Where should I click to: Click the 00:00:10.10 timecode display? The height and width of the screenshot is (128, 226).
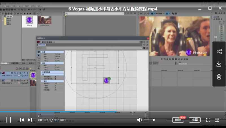click(21, 68)
